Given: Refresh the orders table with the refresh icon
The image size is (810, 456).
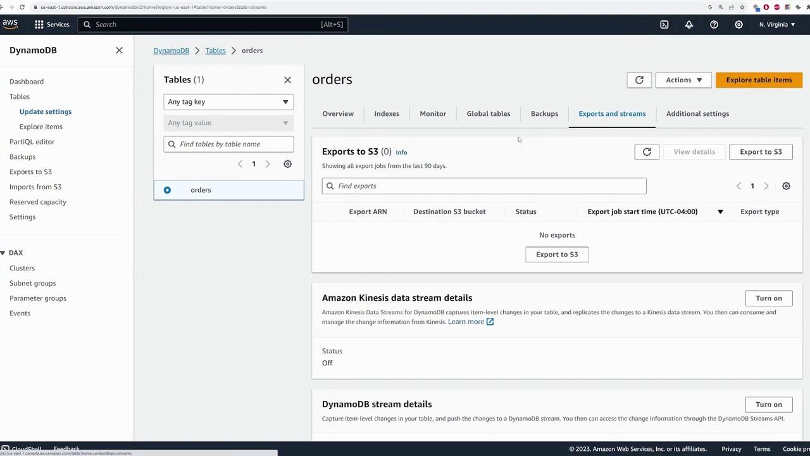Looking at the screenshot, I should pos(639,80).
